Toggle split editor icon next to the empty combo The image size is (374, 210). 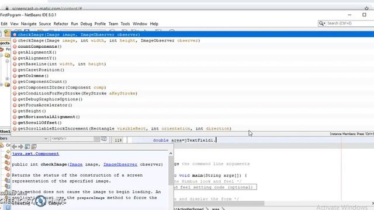[x=104, y=139]
